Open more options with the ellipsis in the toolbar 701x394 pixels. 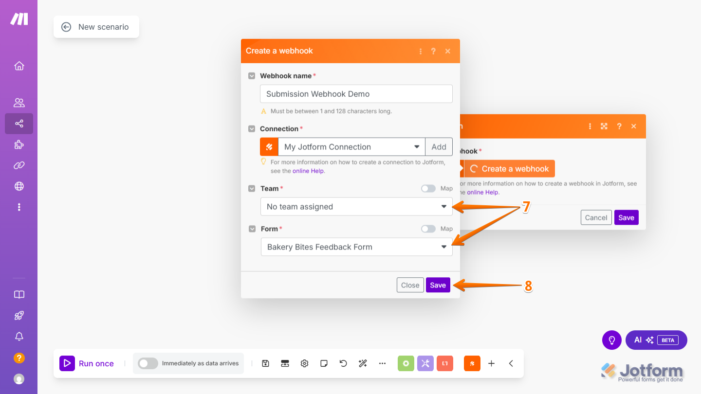[382, 363]
